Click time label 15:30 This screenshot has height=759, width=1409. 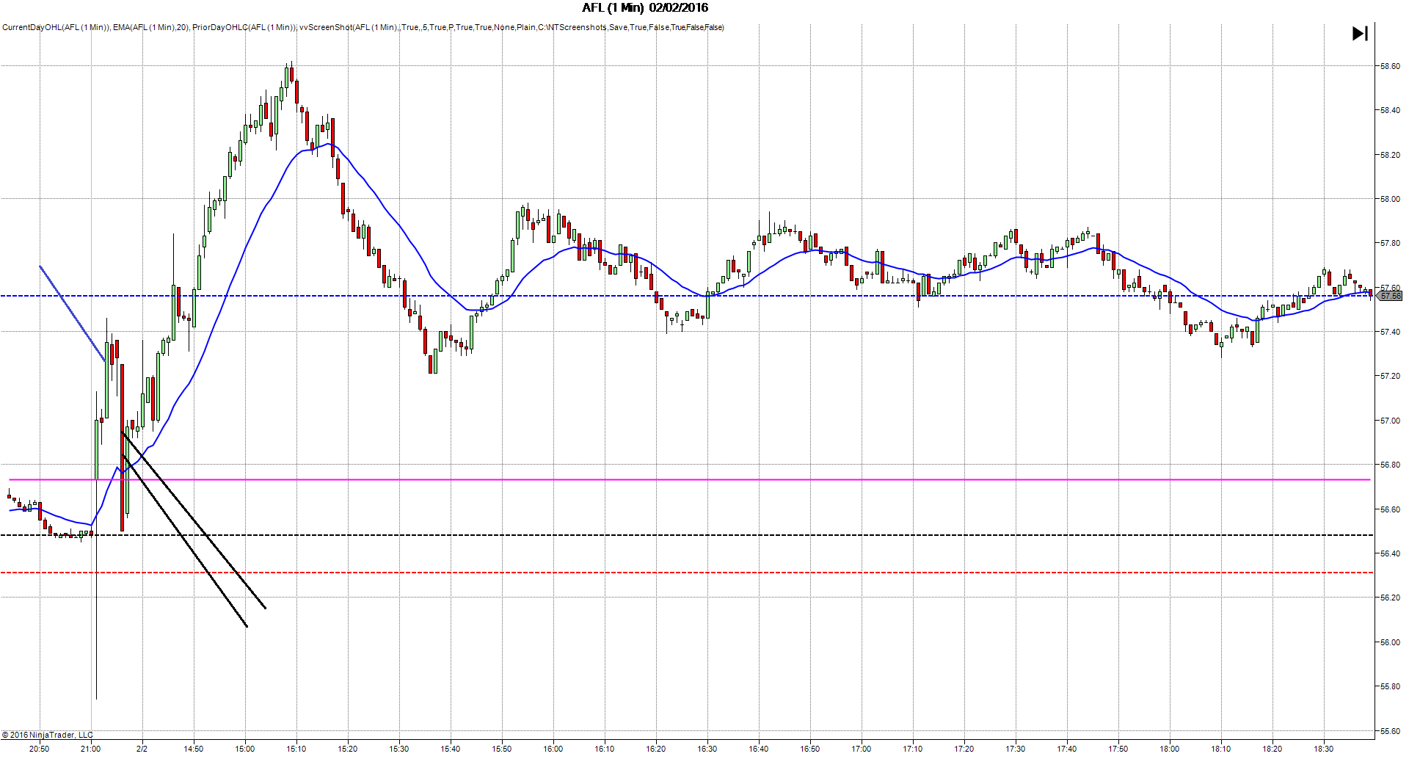point(399,749)
